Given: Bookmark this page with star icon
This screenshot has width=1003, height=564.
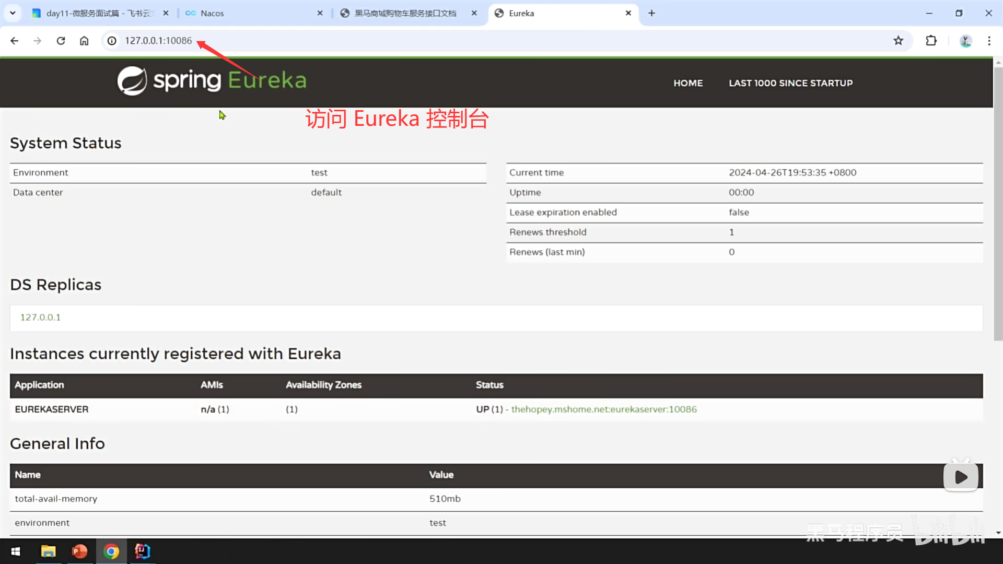Looking at the screenshot, I should coord(898,41).
